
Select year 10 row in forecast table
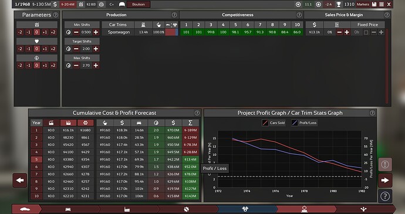[x=36, y=196]
